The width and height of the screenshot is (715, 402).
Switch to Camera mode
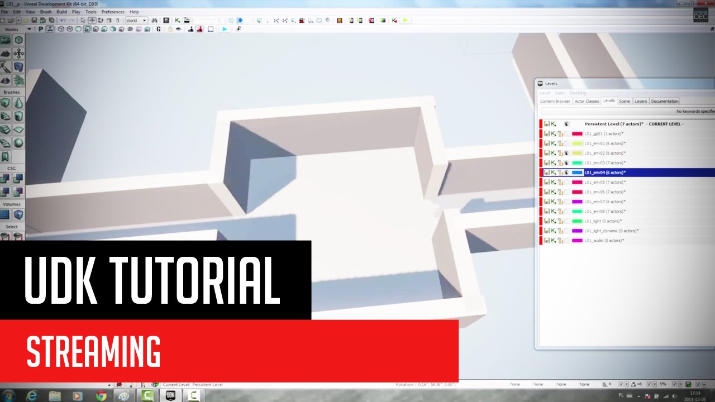6,40
